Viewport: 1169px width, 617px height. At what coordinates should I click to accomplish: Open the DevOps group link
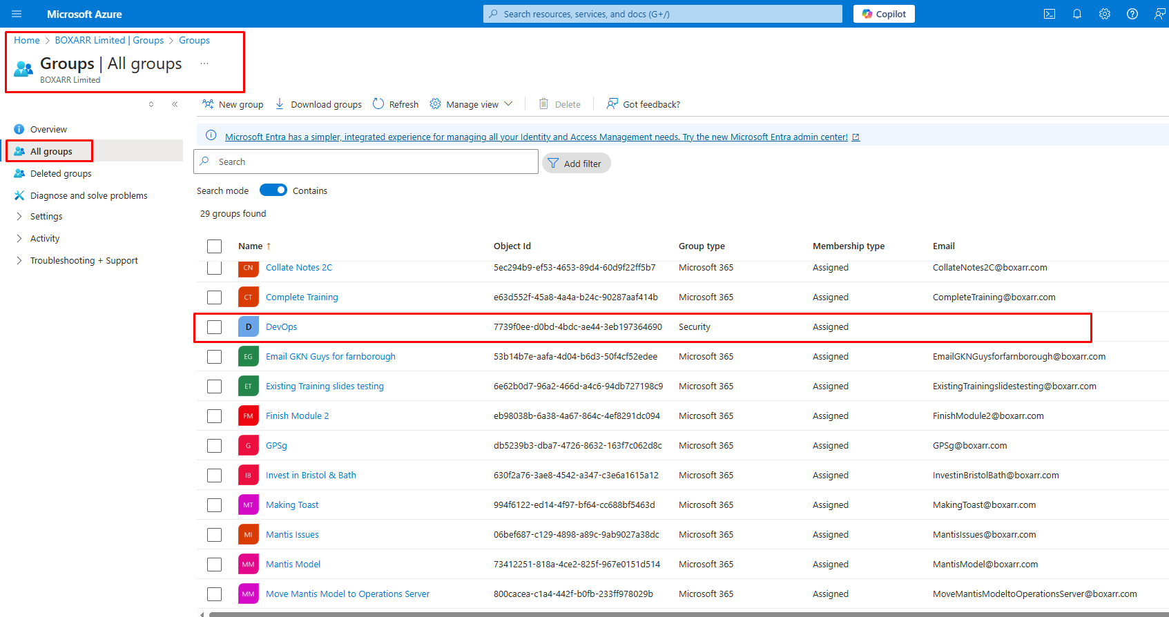(281, 327)
